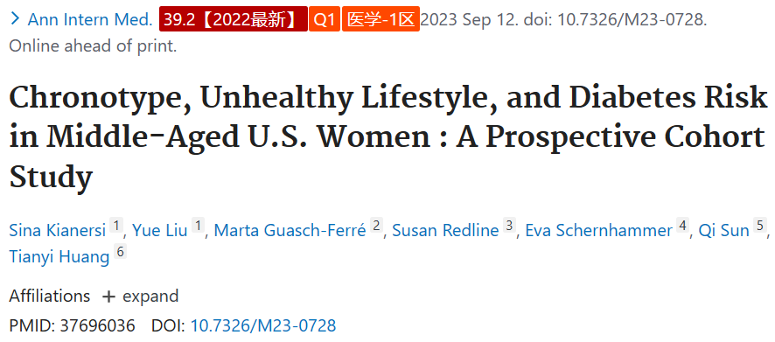Open the Ann Intern Med. journal link
This screenshot has width=775, height=342.
tap(90, 20)
